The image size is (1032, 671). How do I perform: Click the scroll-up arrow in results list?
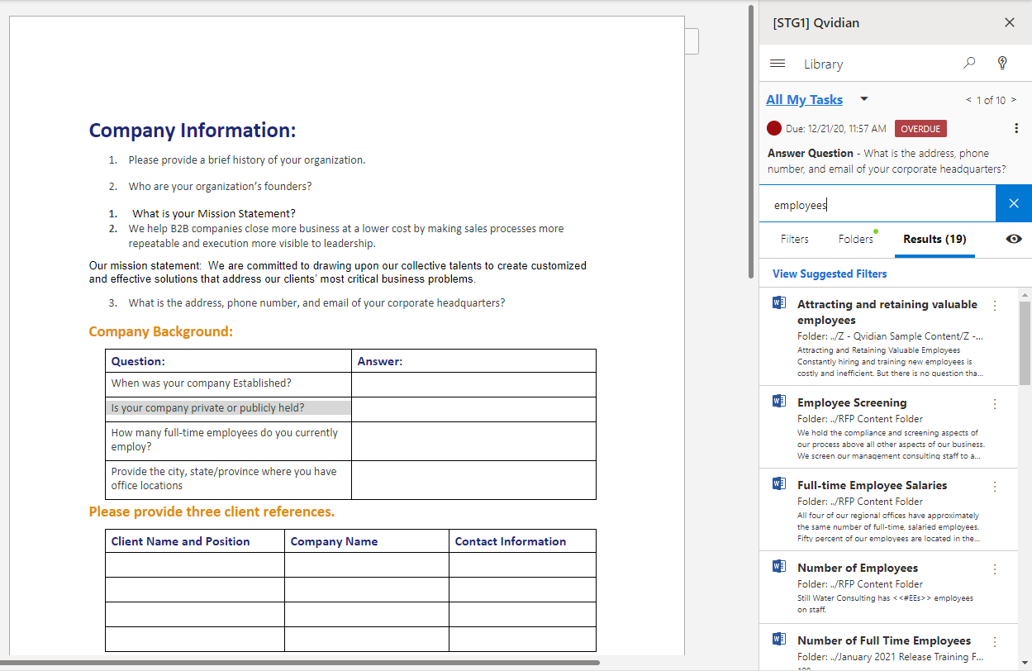[x=1025, y=295]
